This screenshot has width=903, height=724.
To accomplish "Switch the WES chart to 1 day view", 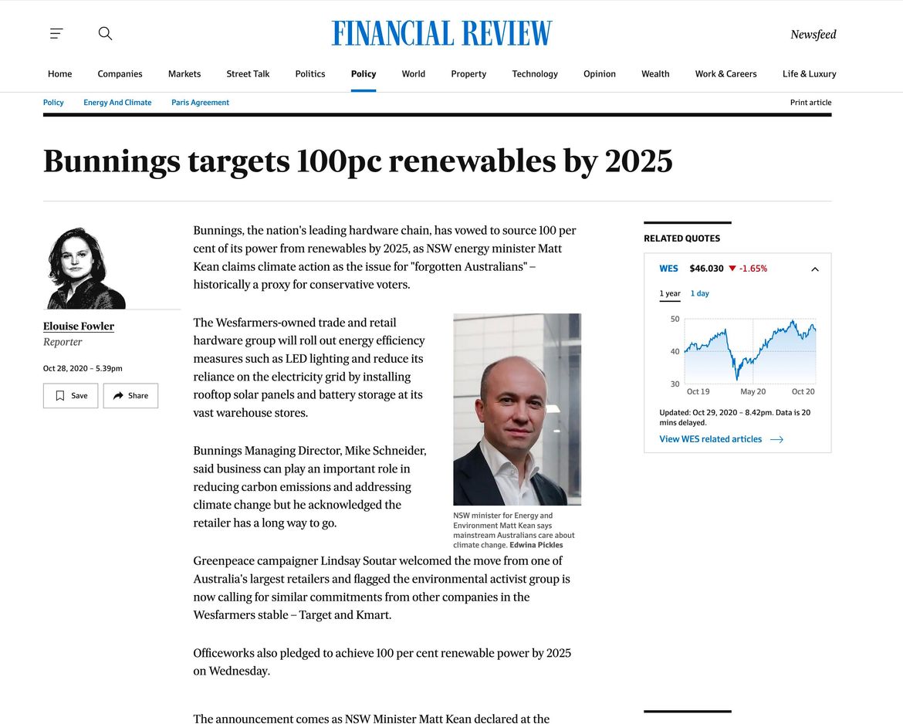I will (699, 293).
